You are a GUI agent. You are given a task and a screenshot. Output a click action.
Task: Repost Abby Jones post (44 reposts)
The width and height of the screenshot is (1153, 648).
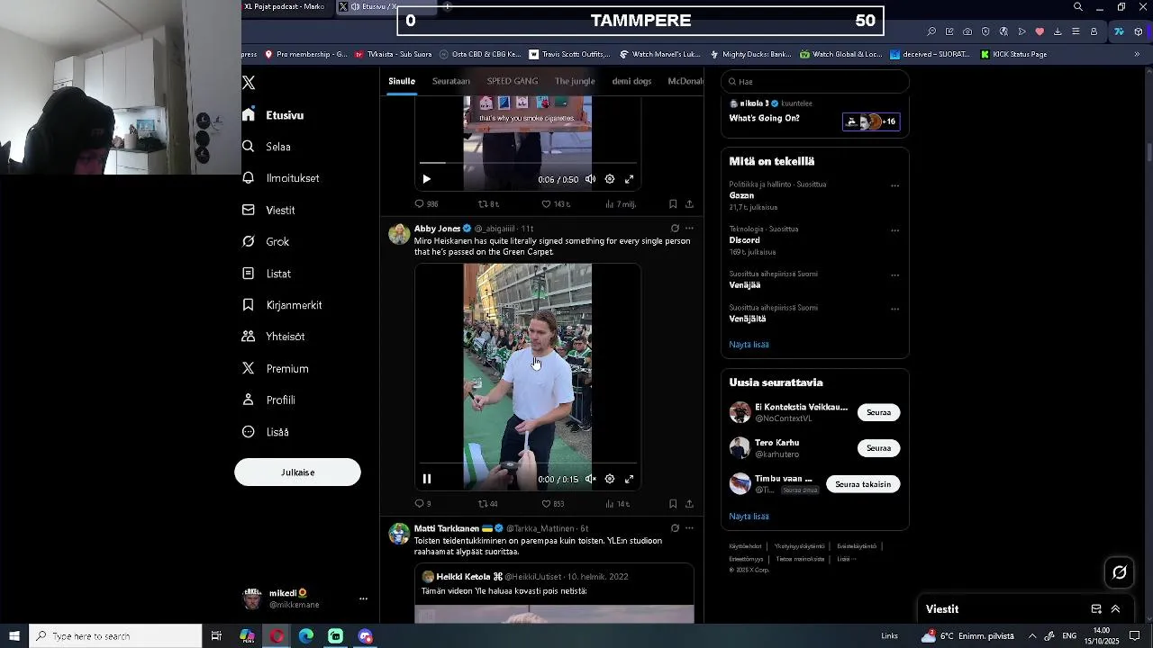487,504
